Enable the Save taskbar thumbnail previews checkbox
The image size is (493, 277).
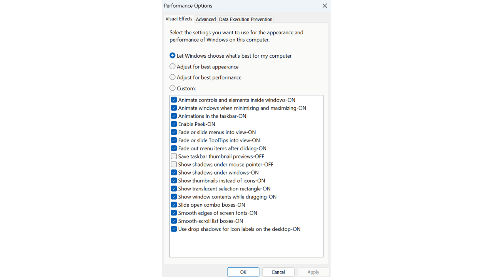point(174,156)
